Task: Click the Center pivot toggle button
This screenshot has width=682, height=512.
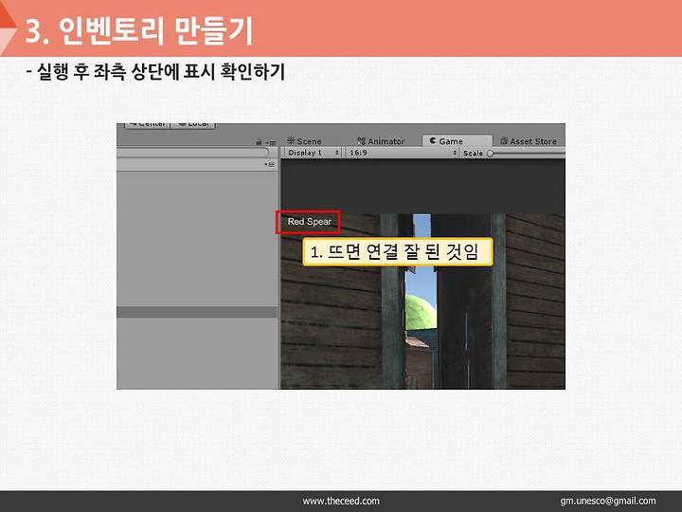Action: pyautogui.click(x=147, y=125)
